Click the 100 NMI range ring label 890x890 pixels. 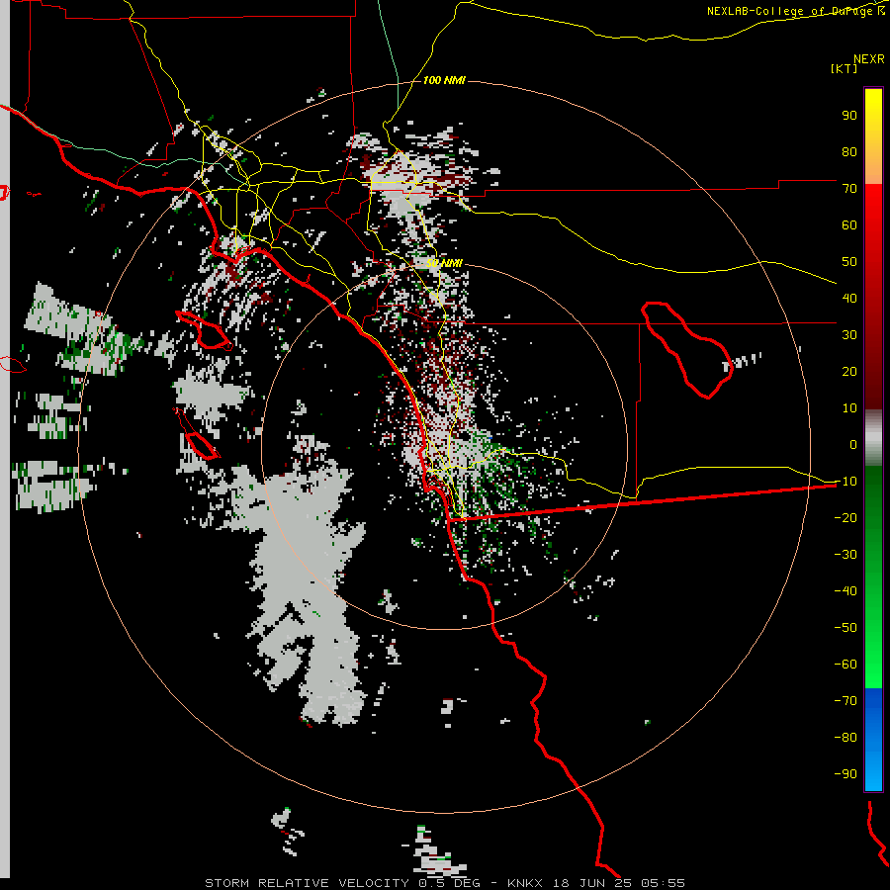[444, 80]
